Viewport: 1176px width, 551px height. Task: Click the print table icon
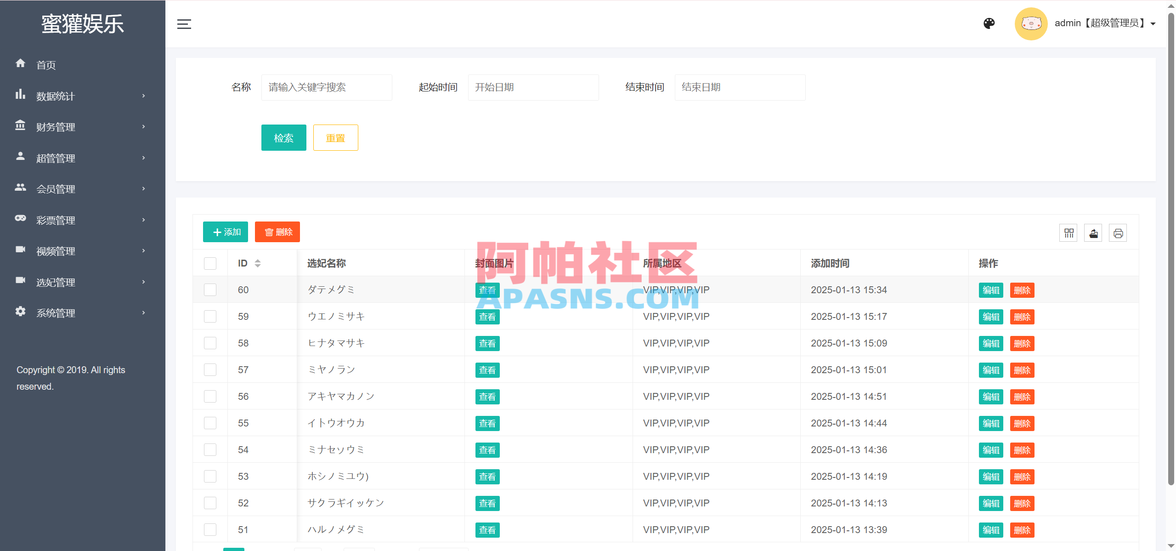click(x=1118, y=233)
